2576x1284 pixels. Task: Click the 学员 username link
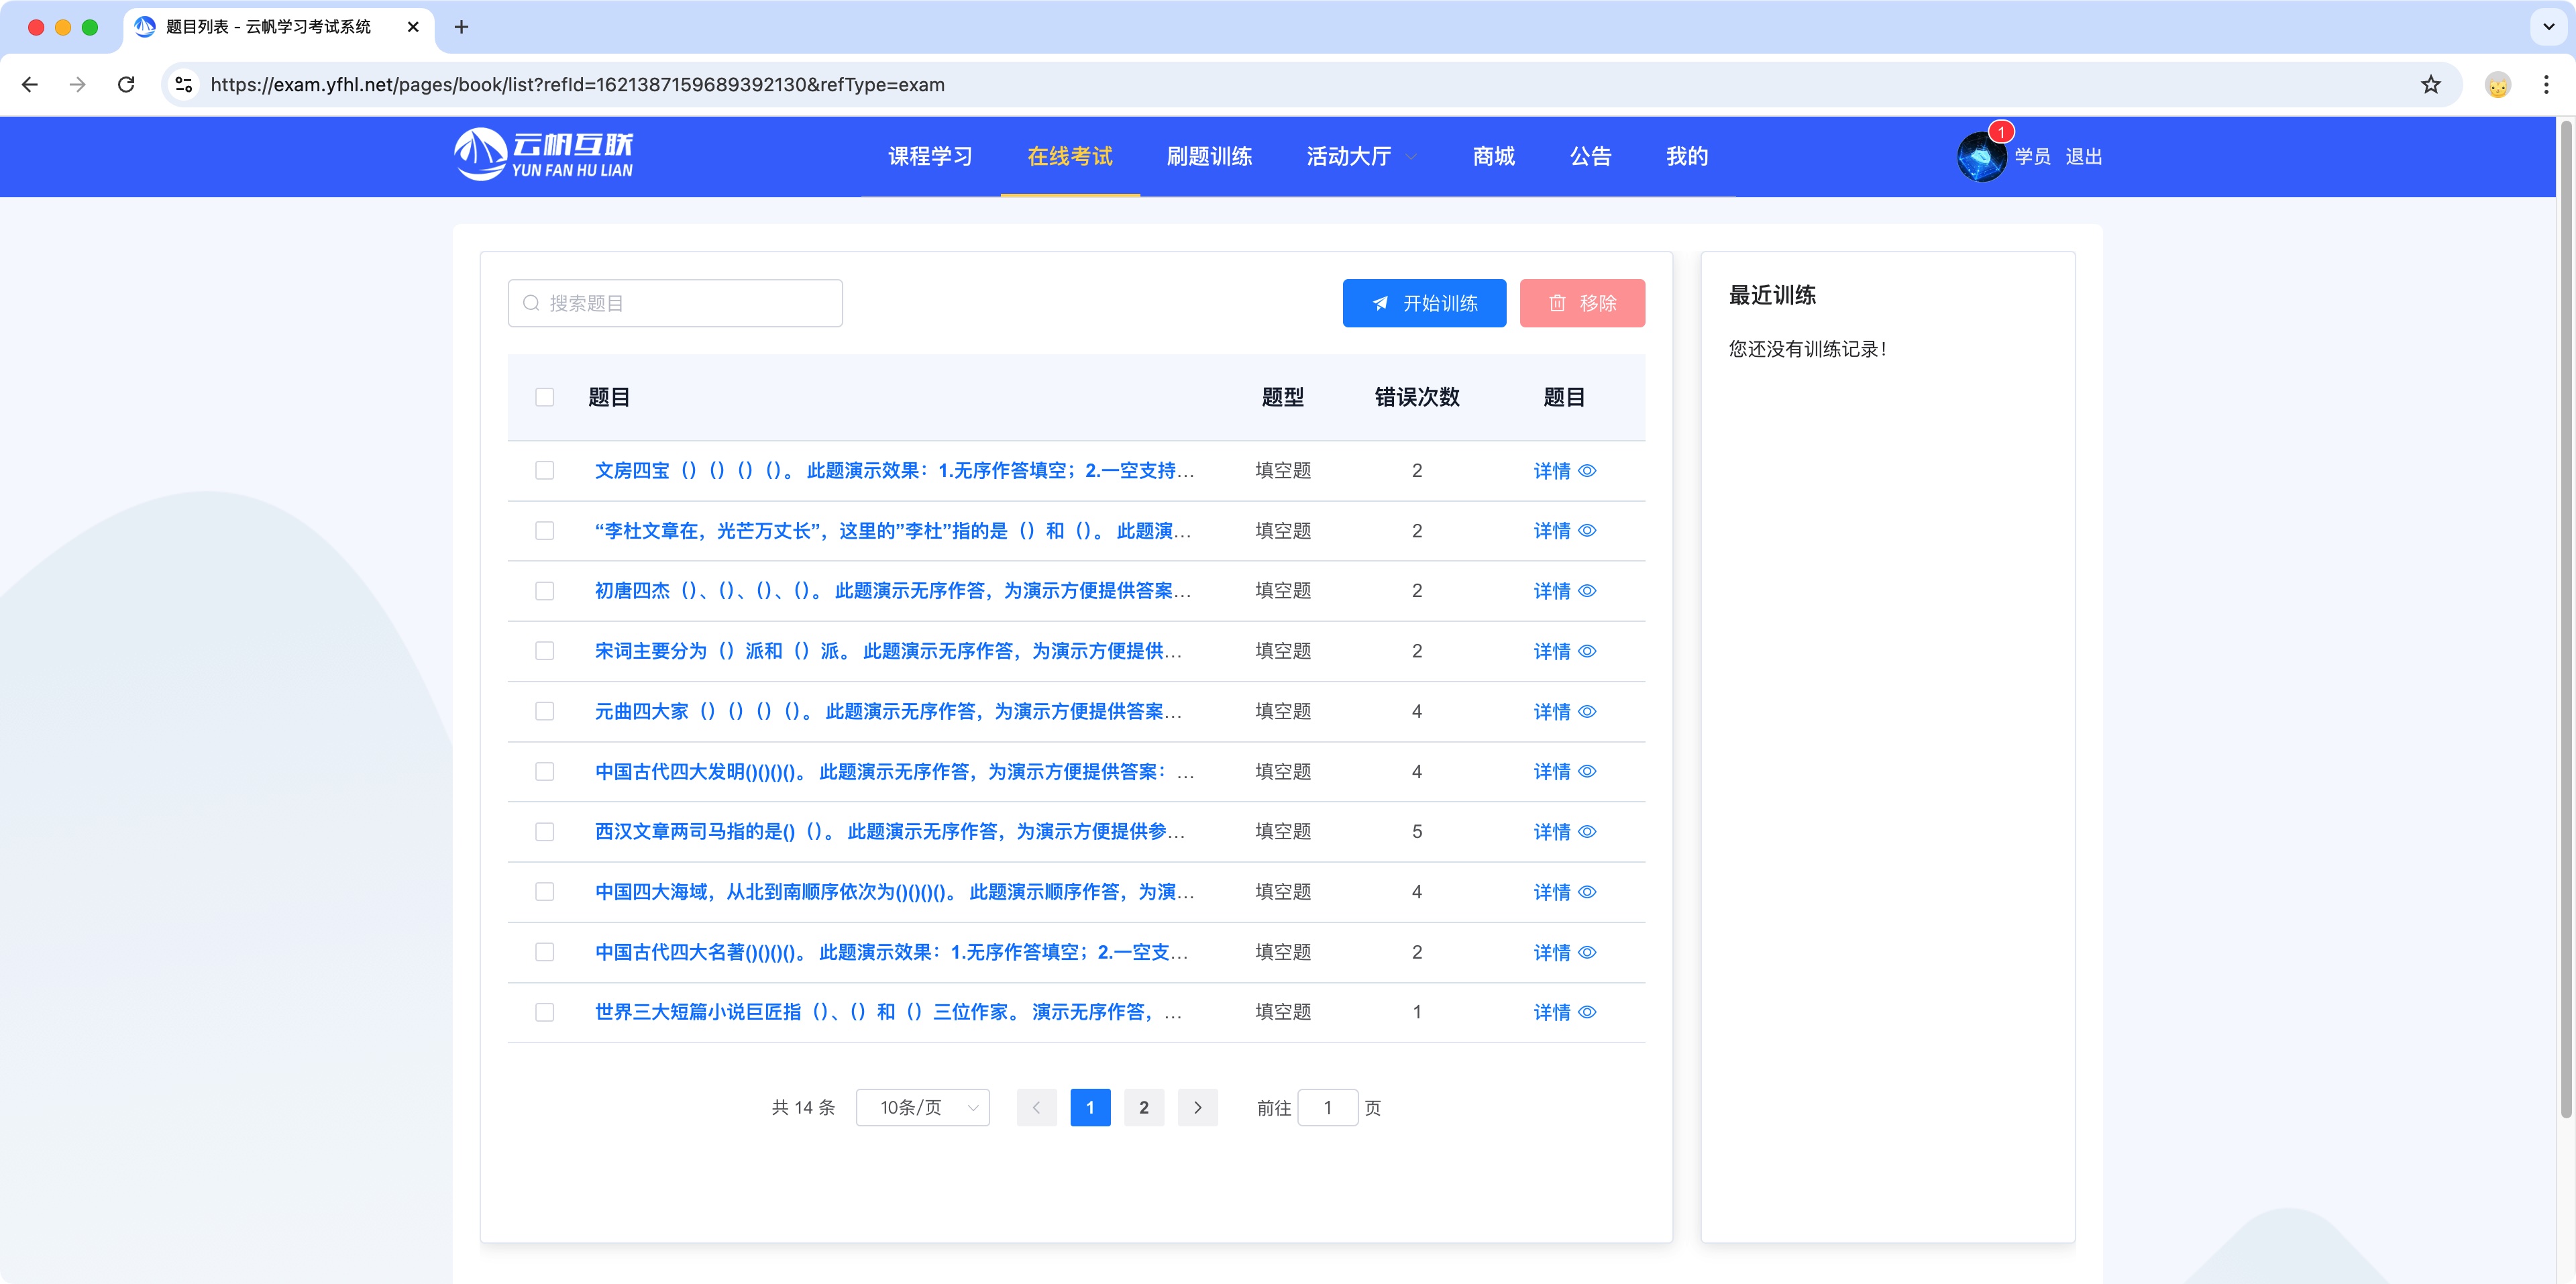point(2032,156)
